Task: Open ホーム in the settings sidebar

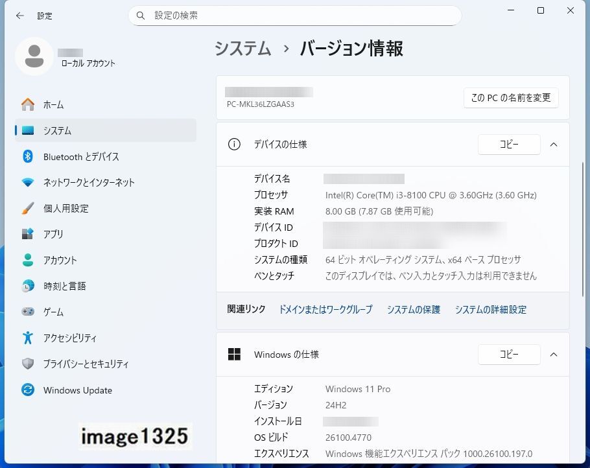Action: pyautogui.click(x=105, y=104)
